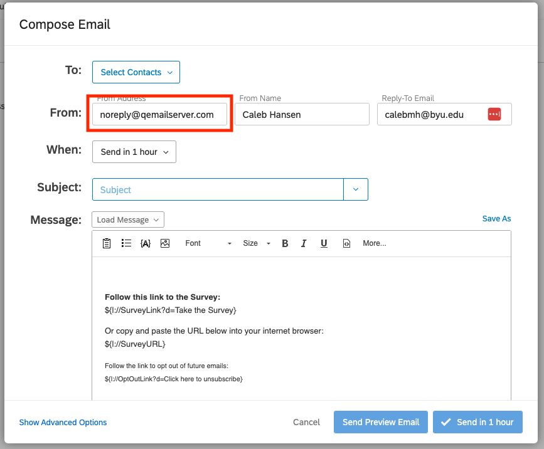Expand the Send in 1 hour timing dropdown
The image size is (544, 449).
click(x=134, y=152)
